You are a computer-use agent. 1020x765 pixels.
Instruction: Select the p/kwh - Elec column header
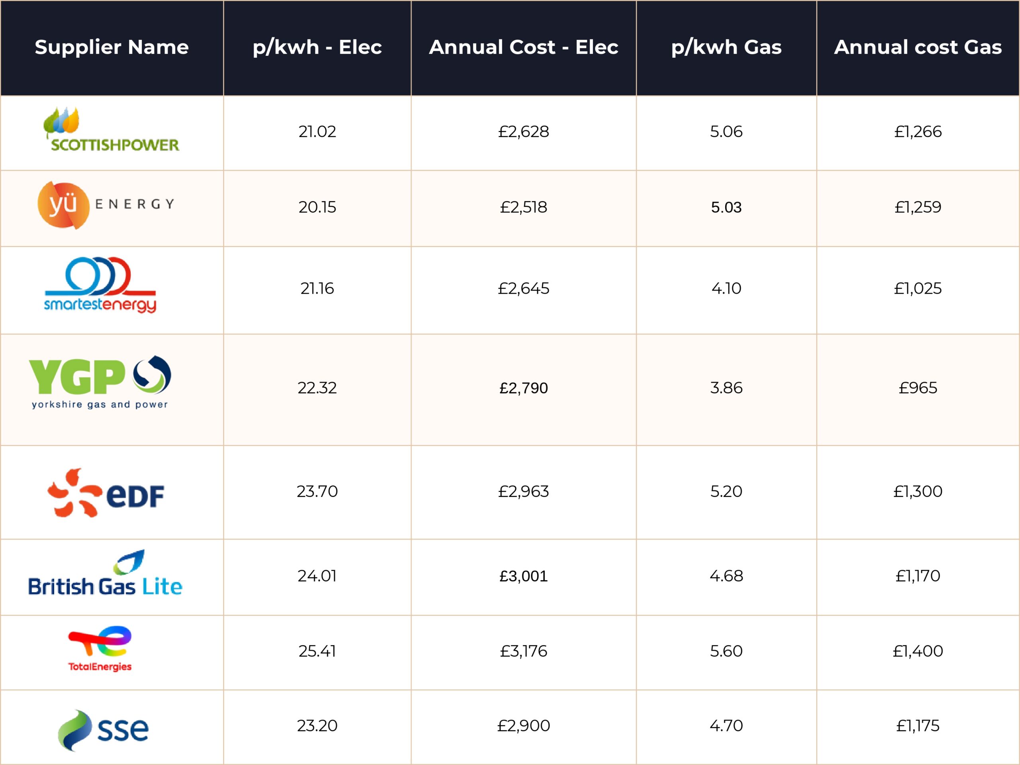[x=317, y=47]
